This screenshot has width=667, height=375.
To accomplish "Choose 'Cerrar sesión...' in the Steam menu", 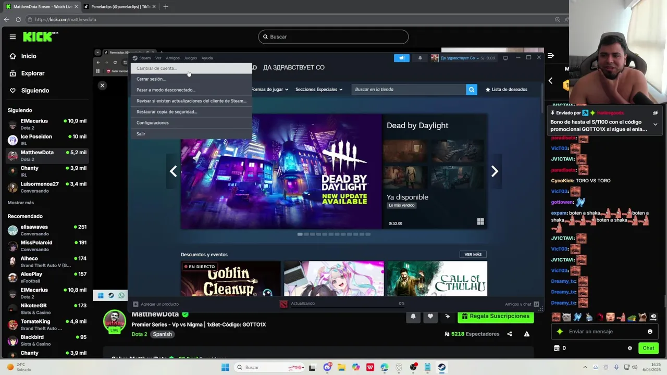I will point(191,79).
